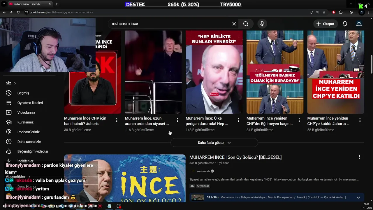Click the browser back arrow

coord(4,12)
